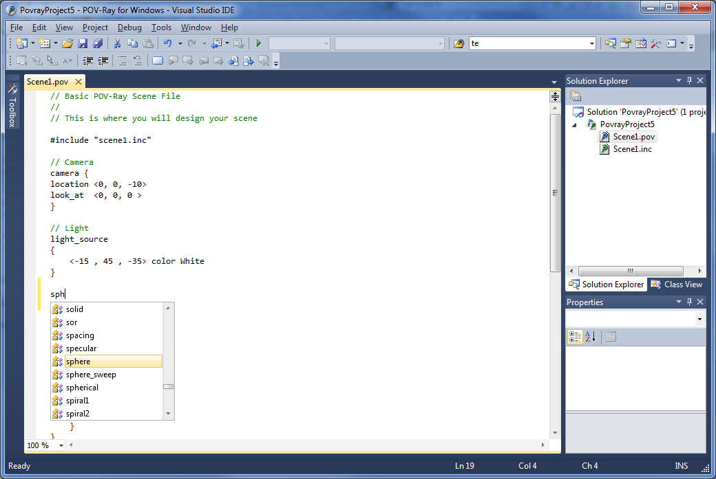
Task: Switch to the Class View tab
Action: (x=677, y=285)
